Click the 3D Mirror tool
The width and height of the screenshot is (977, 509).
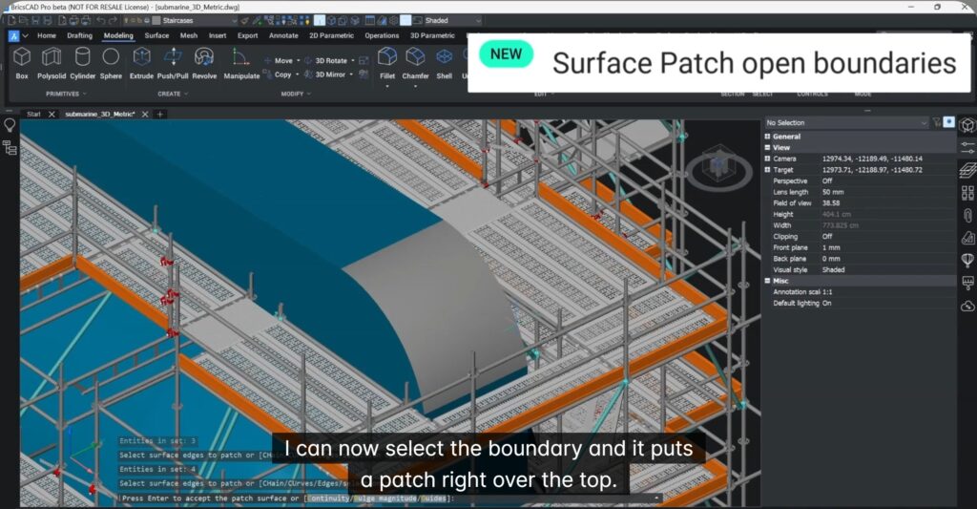pyautogui.click(x=325, y=74)
